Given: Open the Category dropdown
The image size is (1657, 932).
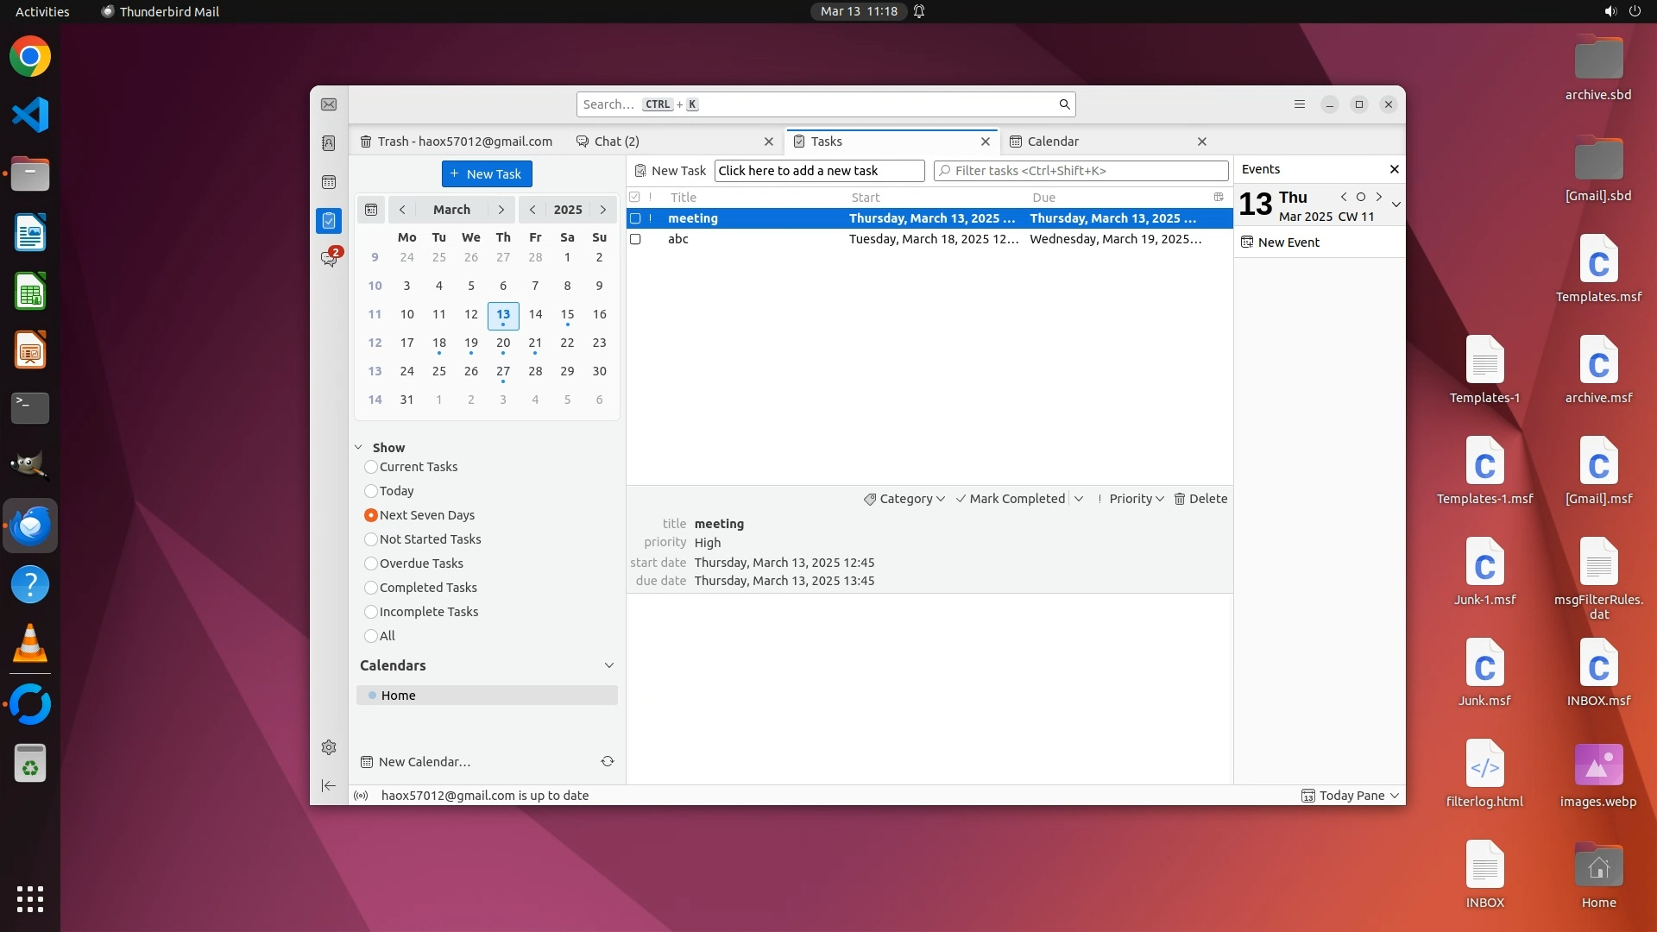Looking at the screenshot, I should pyautogui.click(x=904, y=499).
